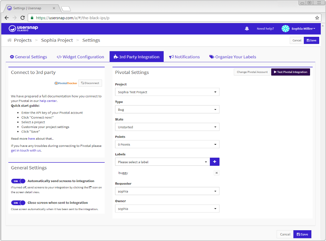This screenshot has width=326, height=241.
Task: Turn off close screen when sent toggle
Action: click(x=18, y=203)
